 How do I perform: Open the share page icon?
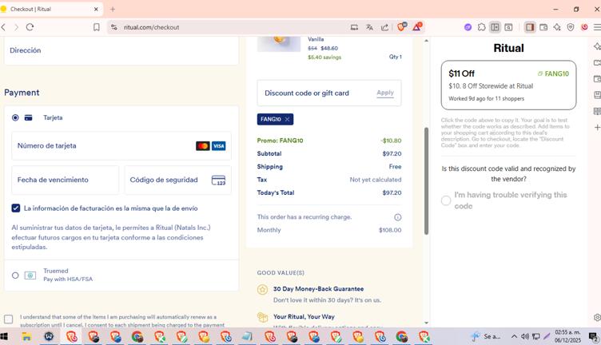click(384, 27)
